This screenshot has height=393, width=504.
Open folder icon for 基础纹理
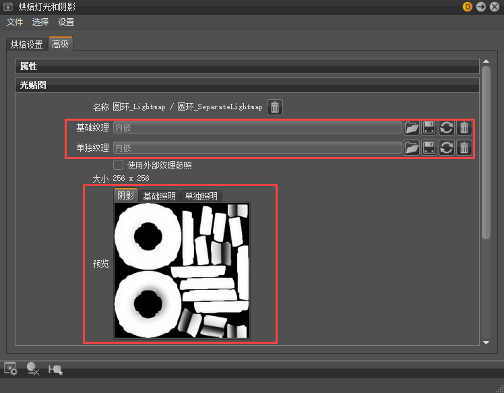point(412,127)
